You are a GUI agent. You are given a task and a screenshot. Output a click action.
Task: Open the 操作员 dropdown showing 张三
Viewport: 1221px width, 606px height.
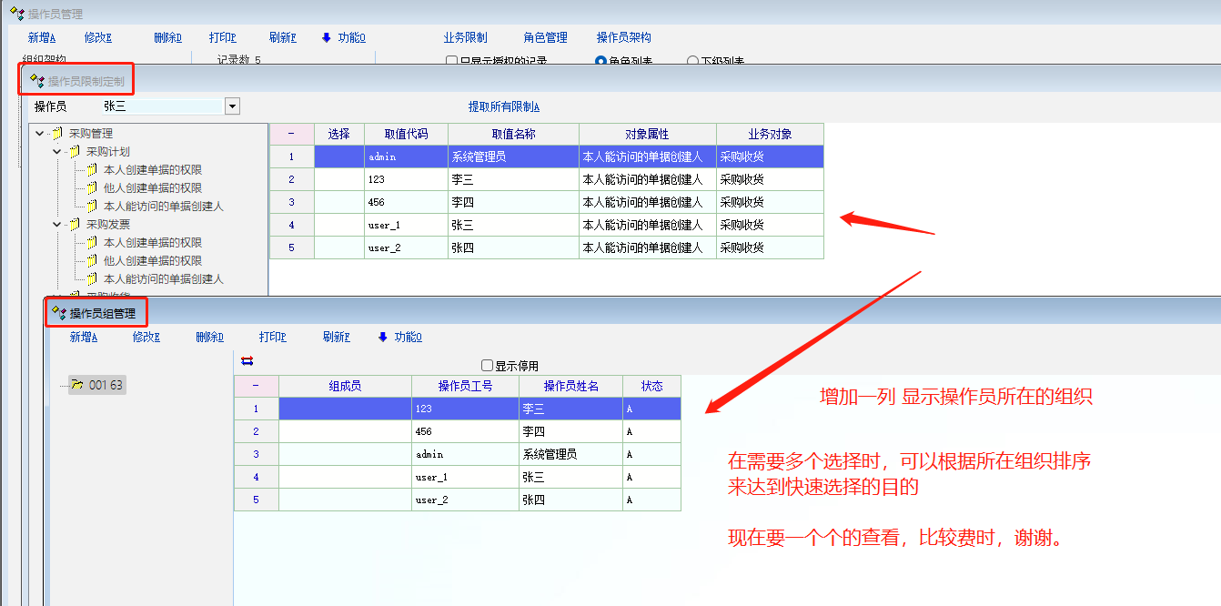coord(232,106)
